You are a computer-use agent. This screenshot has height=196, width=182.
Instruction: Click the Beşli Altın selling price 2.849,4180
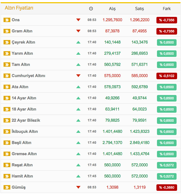pos(140,143)
